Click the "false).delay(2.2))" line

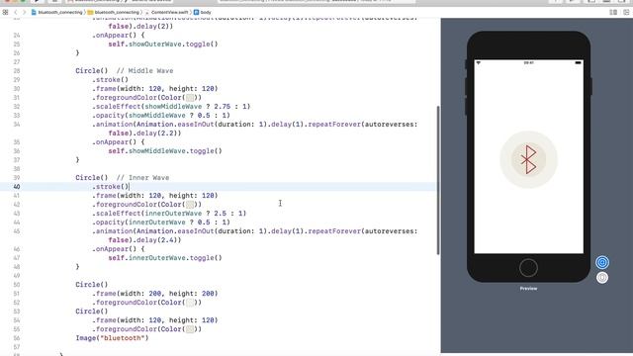pos(144,133)
